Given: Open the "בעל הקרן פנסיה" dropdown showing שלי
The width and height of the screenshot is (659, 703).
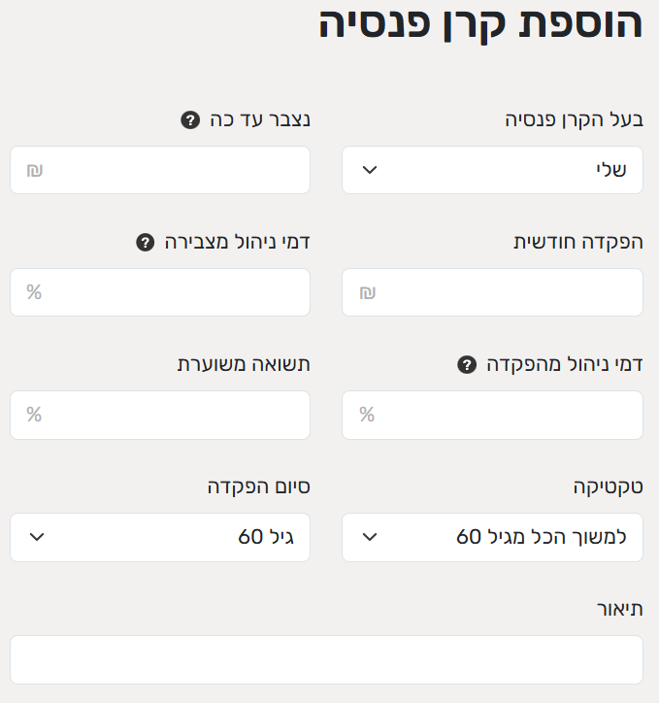Looking at the screenshot, I should point(492,170).
